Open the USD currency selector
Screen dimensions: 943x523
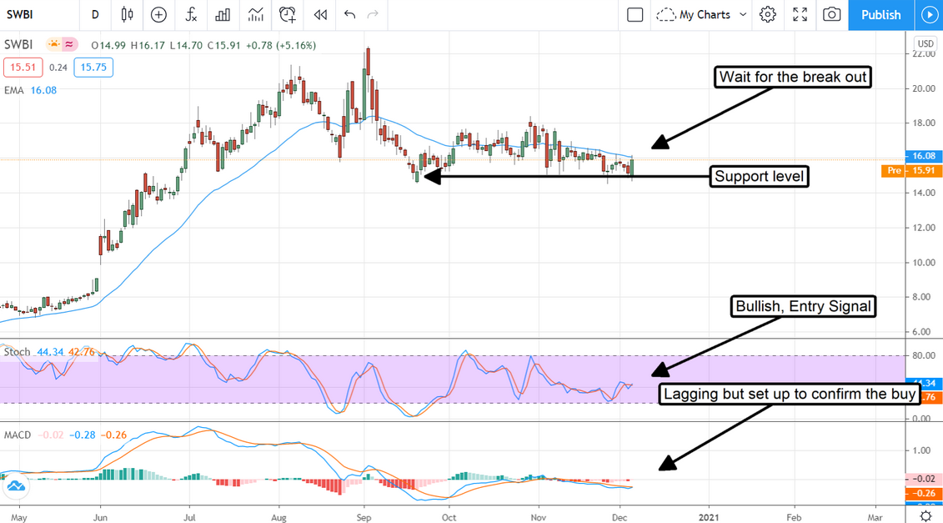925,43
